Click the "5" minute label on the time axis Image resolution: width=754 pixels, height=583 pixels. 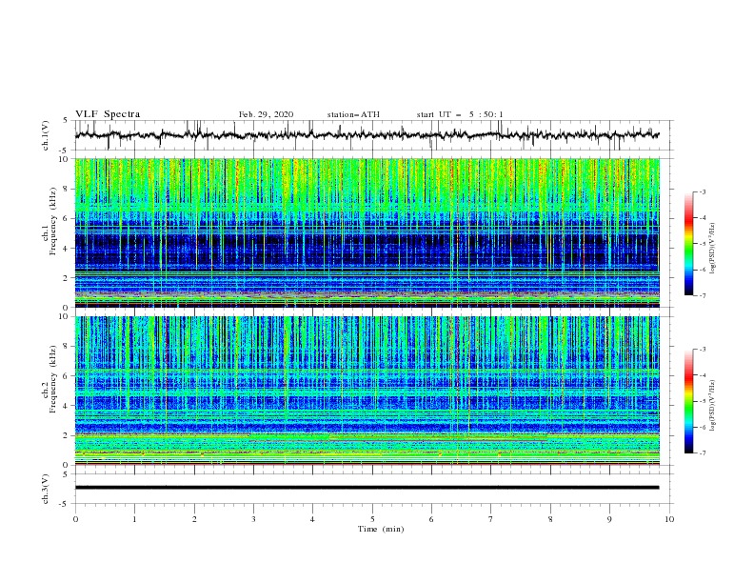coord(372,519)
